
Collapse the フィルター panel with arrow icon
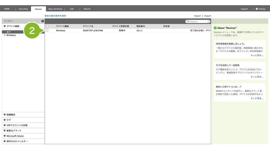42,21
